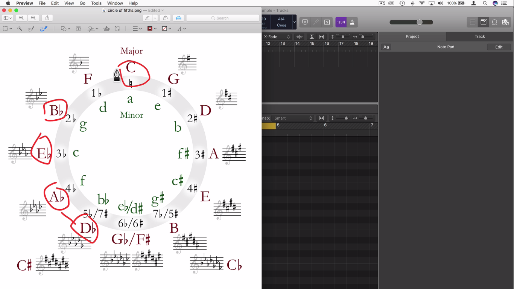514x289 pixels.
Task: Click the Edit button in Note Pad
Action: [x=499, y=47]
